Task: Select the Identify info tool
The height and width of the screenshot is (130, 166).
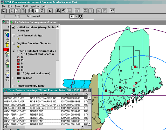Action: 81,17
